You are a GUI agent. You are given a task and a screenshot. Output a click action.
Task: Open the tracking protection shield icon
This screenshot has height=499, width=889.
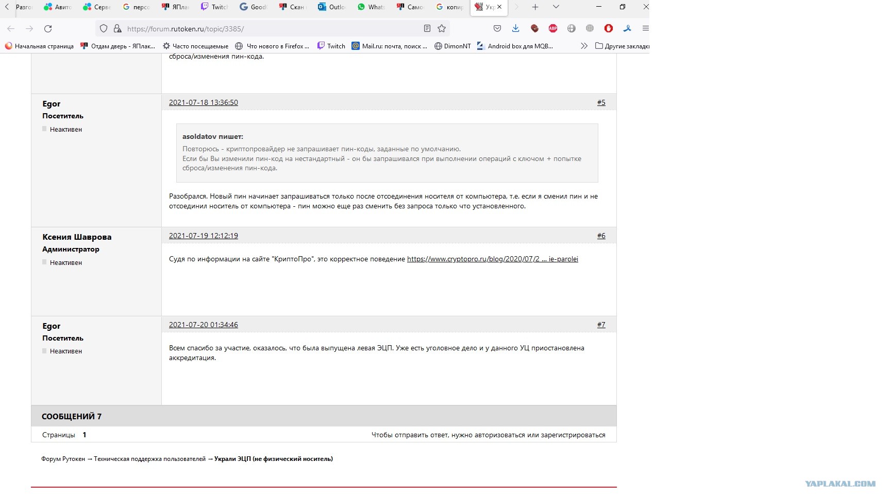[x=104, y=29]
